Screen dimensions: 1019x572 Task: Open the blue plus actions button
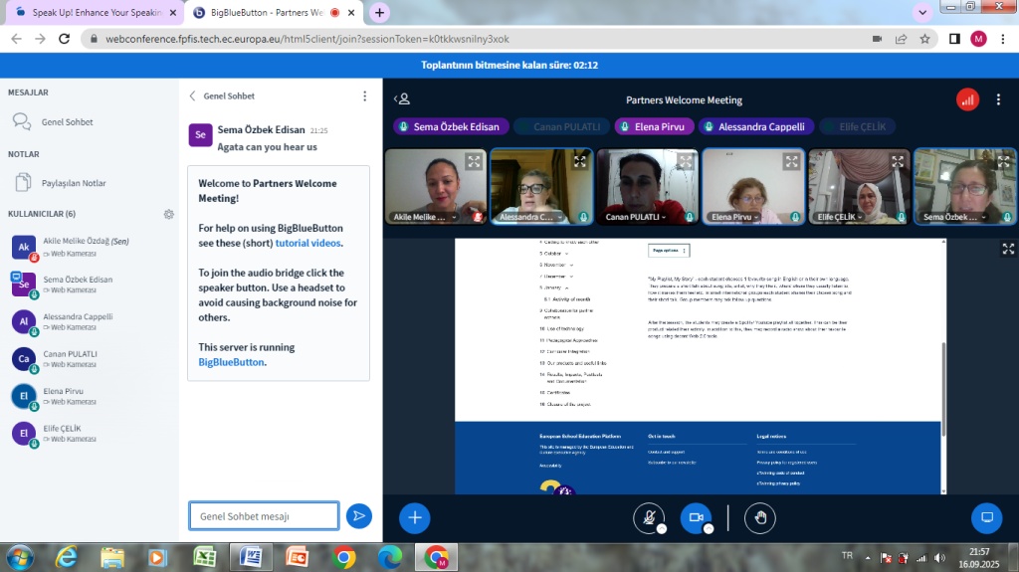(415, 517)
